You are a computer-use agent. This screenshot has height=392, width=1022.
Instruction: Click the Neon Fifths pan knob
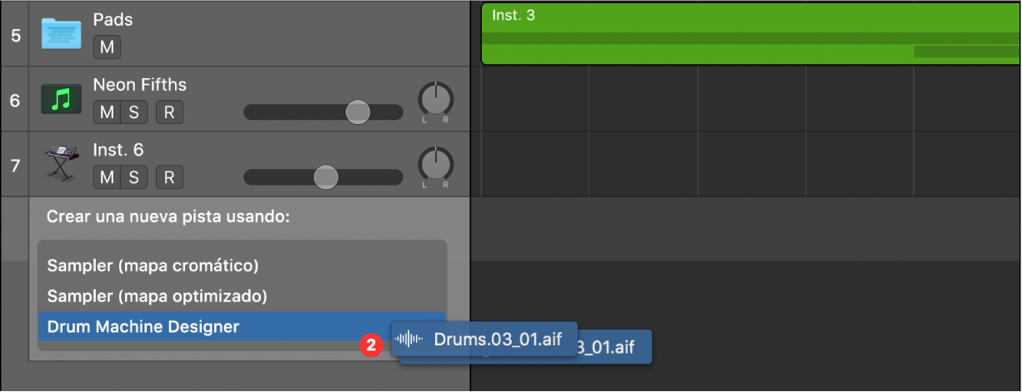coord(434,99)
